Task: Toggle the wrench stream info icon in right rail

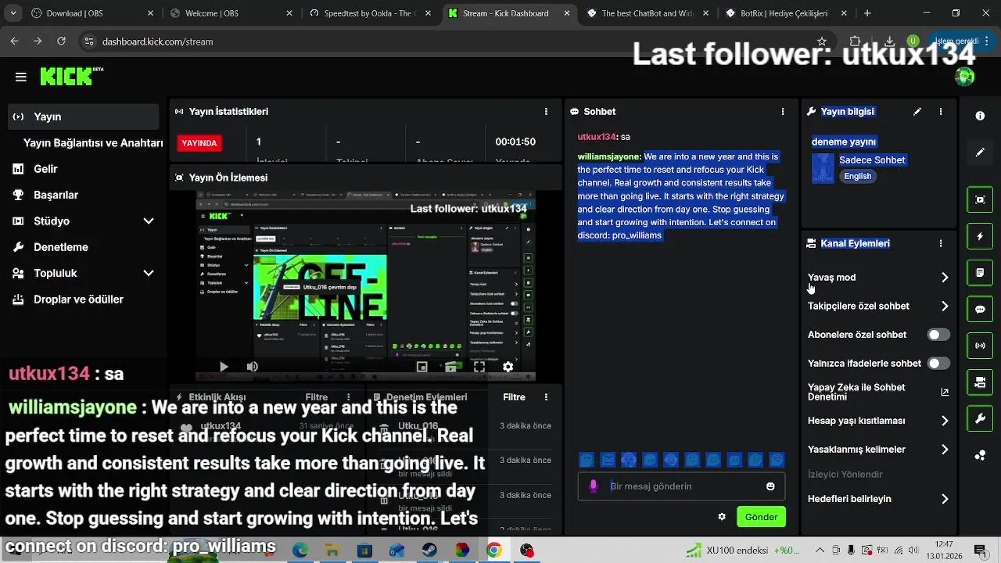Action: [x=980, y=419]
